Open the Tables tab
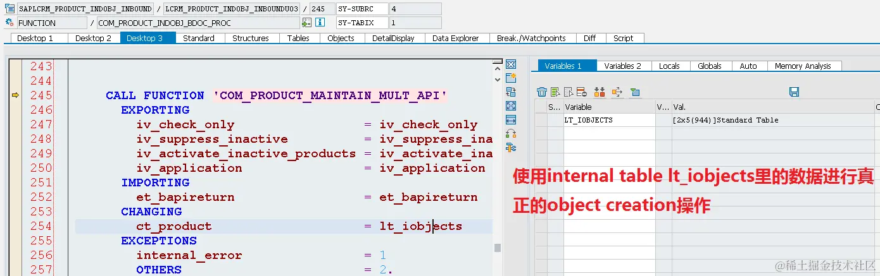Viewport: 880px width, 276px height. [298, 38]
